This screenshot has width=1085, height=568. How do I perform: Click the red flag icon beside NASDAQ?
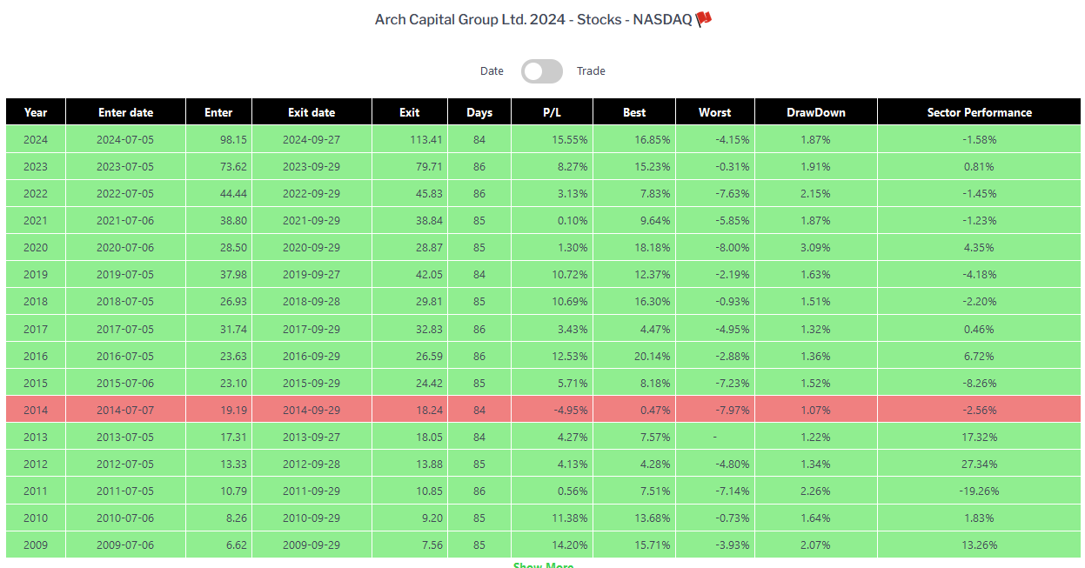[x=704, y=19]
